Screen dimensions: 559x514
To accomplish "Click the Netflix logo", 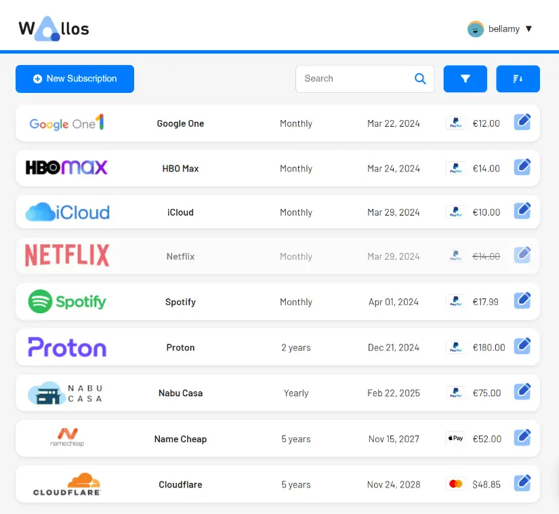I will 67,256.
